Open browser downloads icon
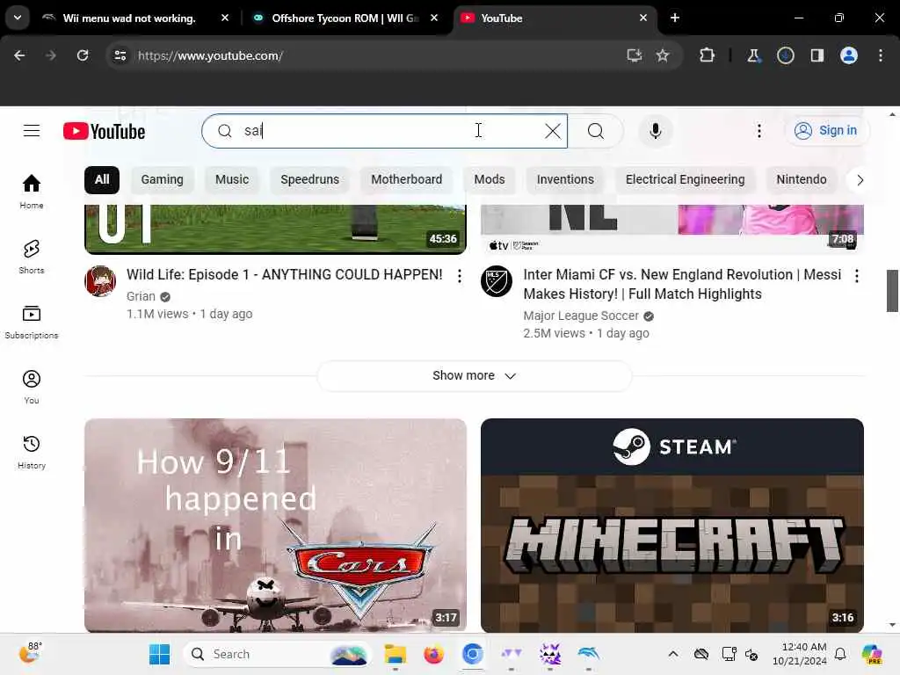Viewport: 900px width, 675px height. 785,55
